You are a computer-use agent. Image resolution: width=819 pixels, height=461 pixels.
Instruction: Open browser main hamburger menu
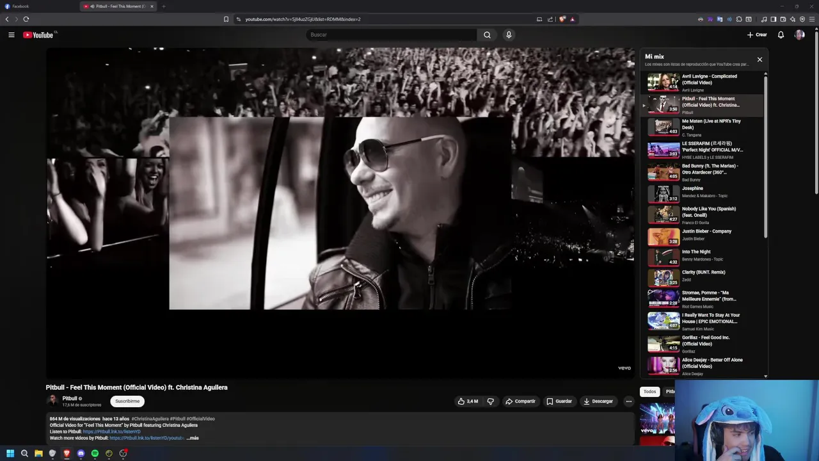tap(813, 19)
